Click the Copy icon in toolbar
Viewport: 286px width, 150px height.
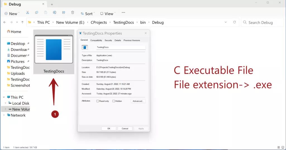(x=37, y=12)
